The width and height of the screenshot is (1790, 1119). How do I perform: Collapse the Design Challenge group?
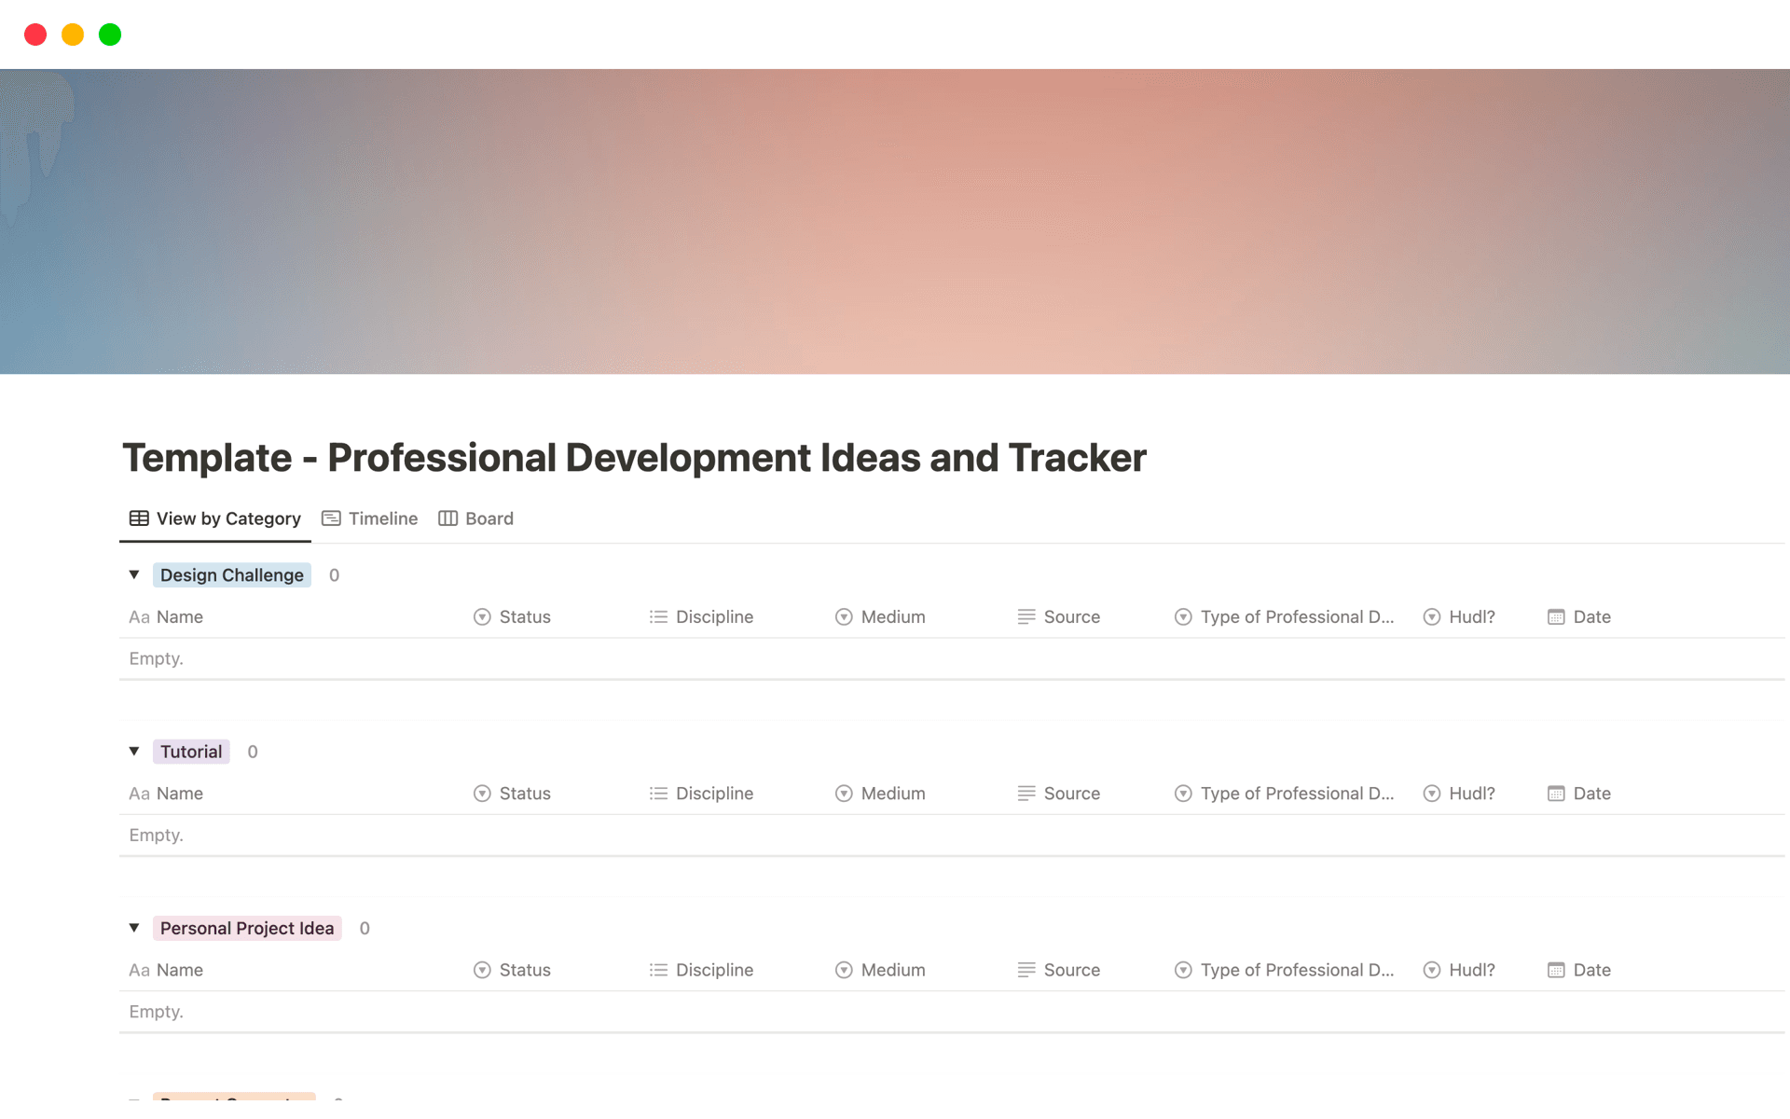click(134, 574)
